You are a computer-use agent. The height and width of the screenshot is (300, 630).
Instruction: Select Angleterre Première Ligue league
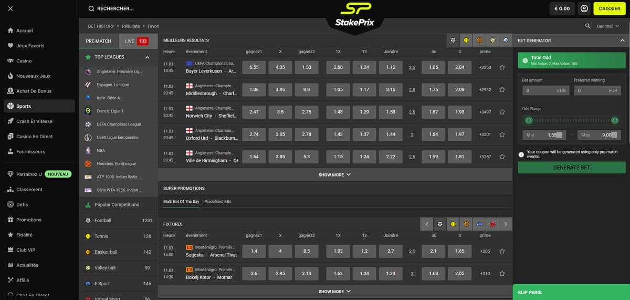[x=119, y=71]
